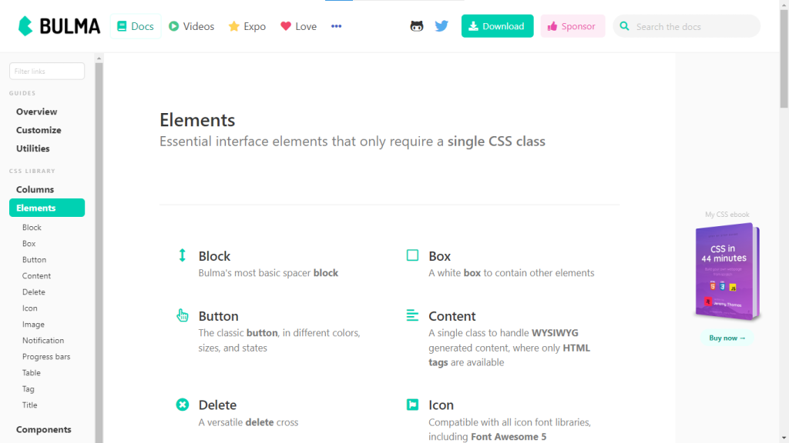Click the square outline icon beside Box
This screenshot has height=443, width=789.
tap(412, 254)
